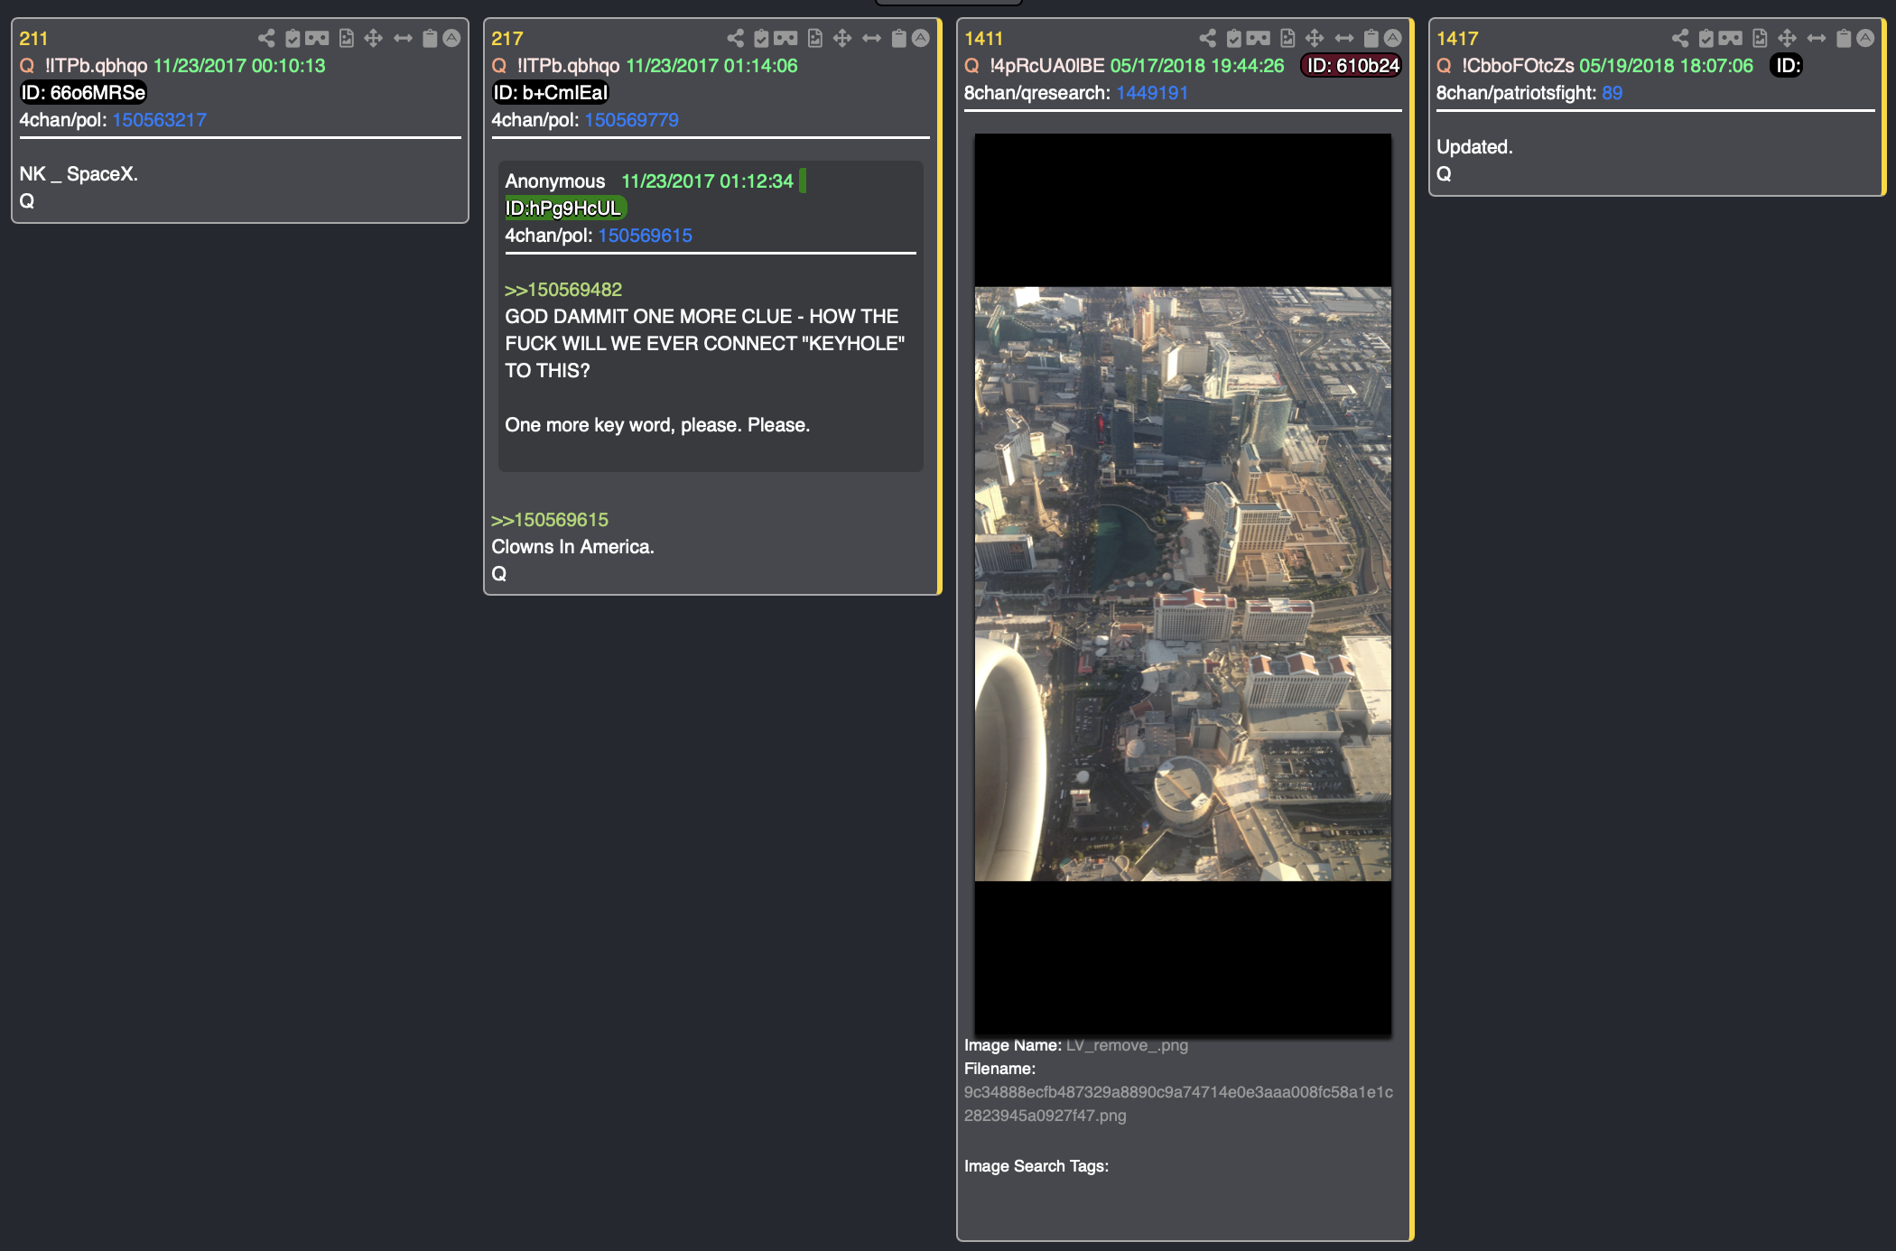The height and width of the screenshot is (1251, 1896).
Task: Click the goggles icon on post 211
Action: [317, 38]
